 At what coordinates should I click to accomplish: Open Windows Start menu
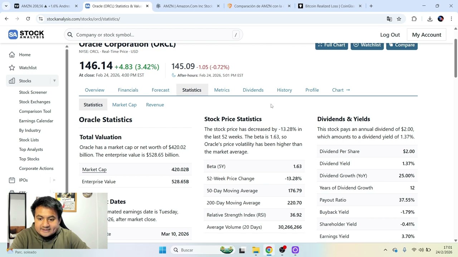pyautogui.click(x=162, y=250)
